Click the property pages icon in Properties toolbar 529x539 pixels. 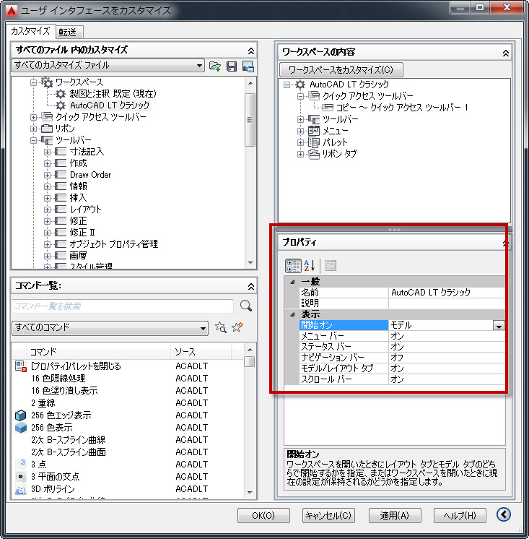click(331, 266)
